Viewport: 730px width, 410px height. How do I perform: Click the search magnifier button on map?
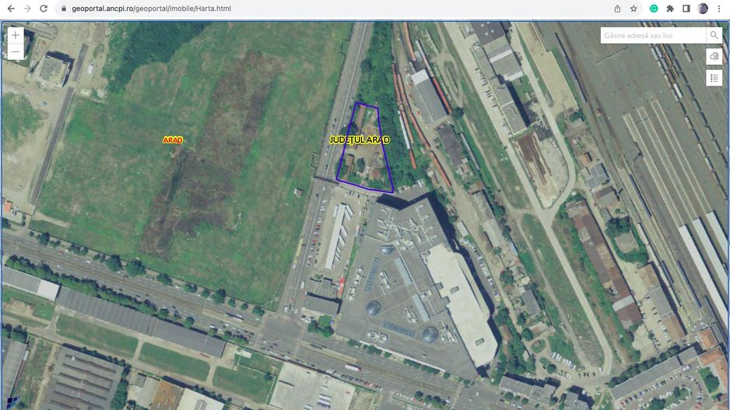coord(714,35)
